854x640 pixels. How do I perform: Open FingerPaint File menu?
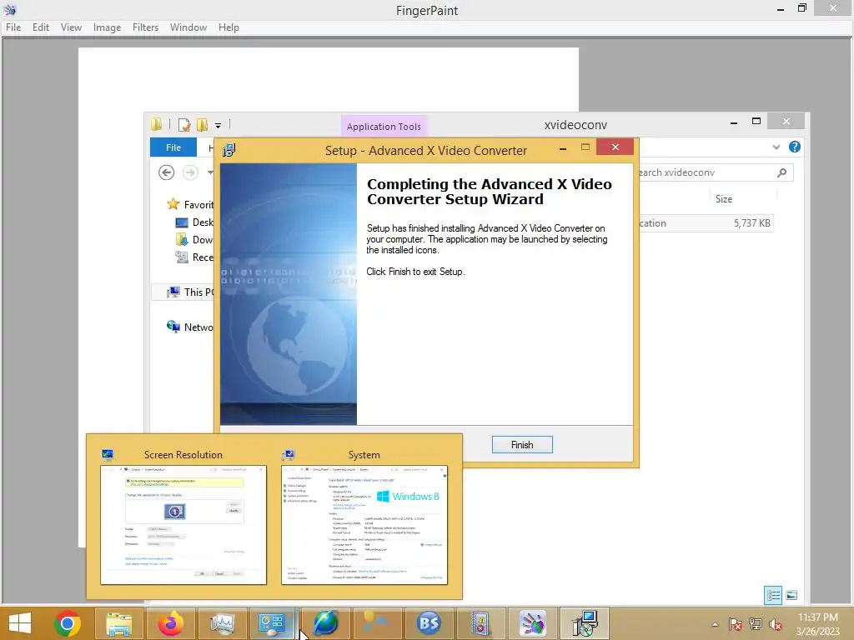click(13, 27)
